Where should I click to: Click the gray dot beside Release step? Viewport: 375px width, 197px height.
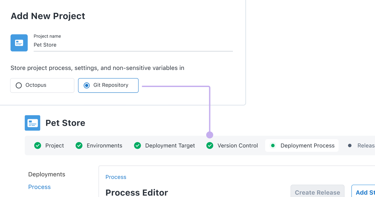[350, 145]
